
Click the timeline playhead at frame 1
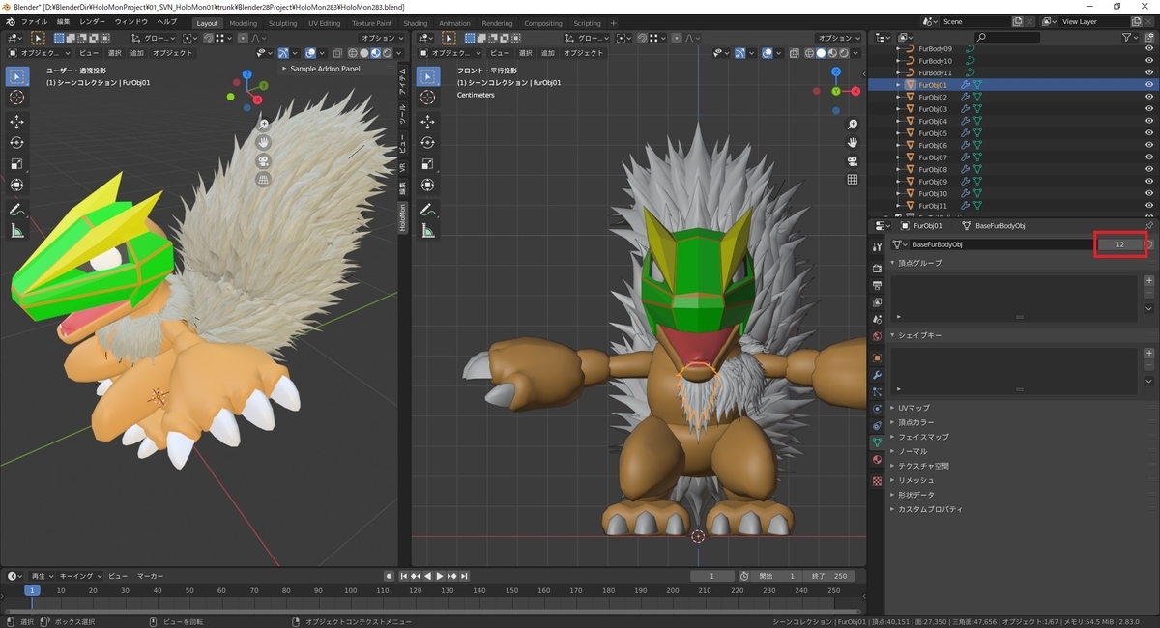32,590
